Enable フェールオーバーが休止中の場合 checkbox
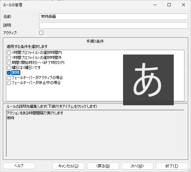Image resolution: width=191 pixels, height=172 pixels. pyautogui.click(x=9, y=83)
